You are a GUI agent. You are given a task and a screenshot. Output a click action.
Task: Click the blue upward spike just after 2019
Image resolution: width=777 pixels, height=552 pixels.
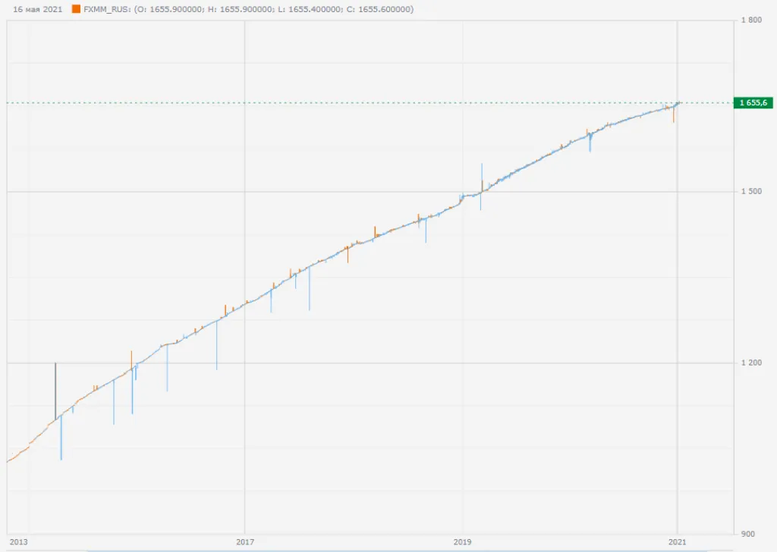click(481, 176)
